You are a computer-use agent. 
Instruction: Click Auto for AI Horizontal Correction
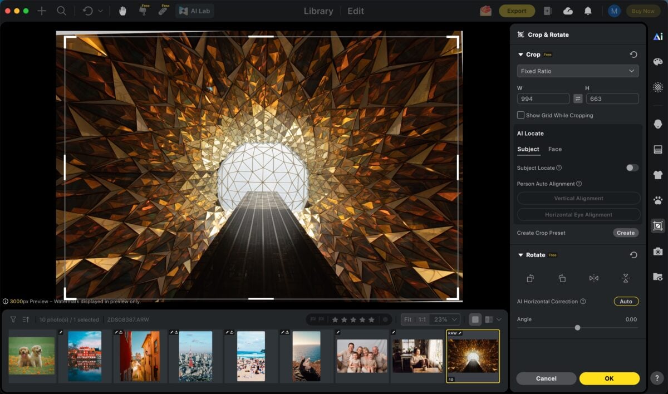tap(626, 302)
